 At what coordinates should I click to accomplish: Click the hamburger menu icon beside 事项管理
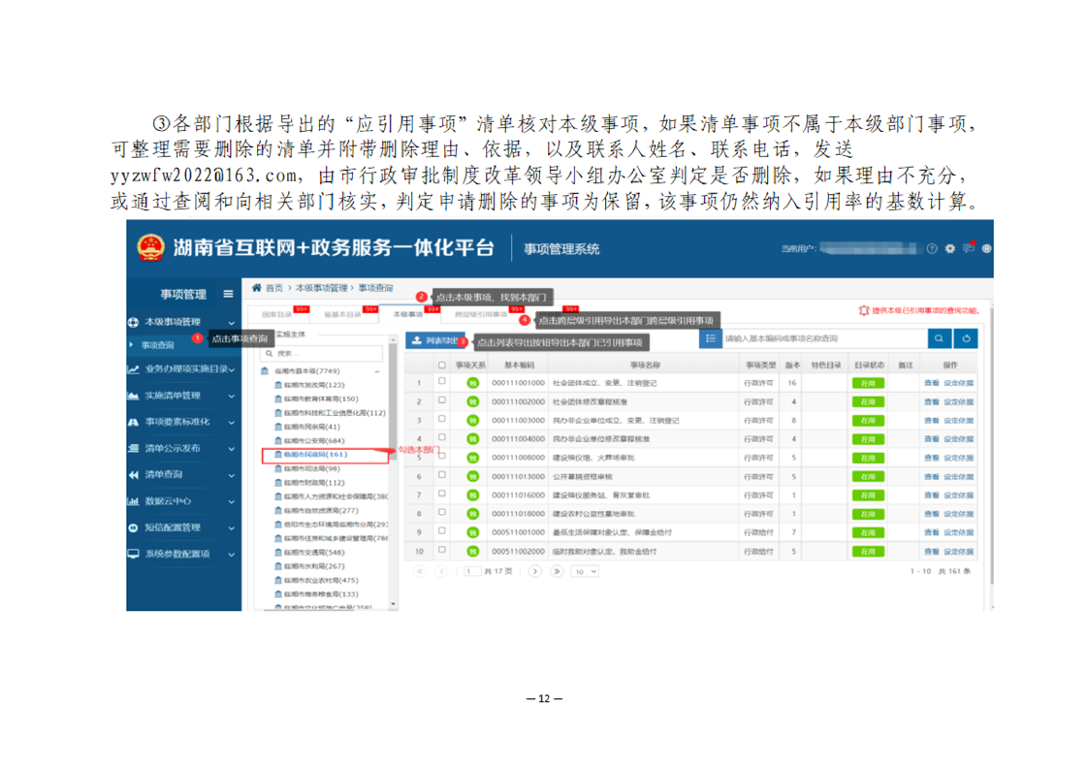[x=228, y=294]
